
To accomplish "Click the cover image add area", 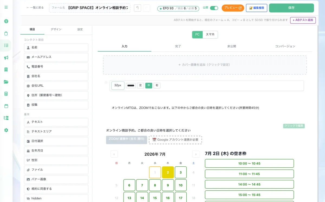I will pos(205,65).
